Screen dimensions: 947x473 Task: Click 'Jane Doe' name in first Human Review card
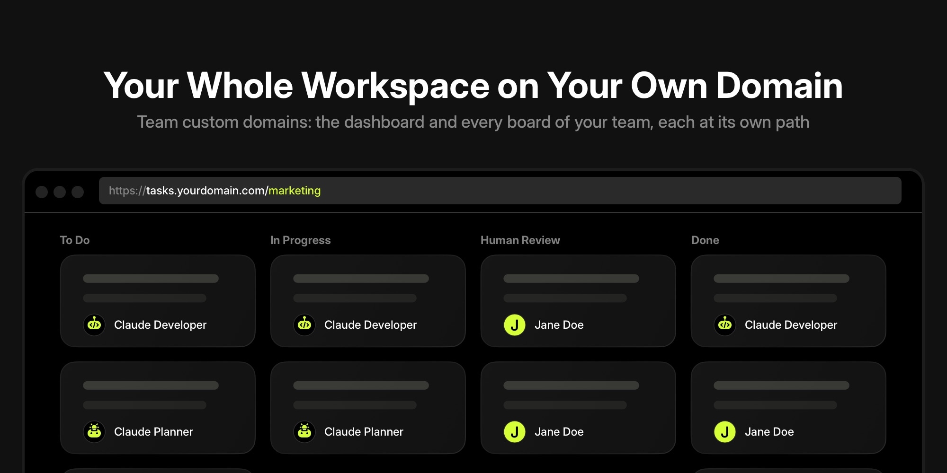tap(559, 325)
